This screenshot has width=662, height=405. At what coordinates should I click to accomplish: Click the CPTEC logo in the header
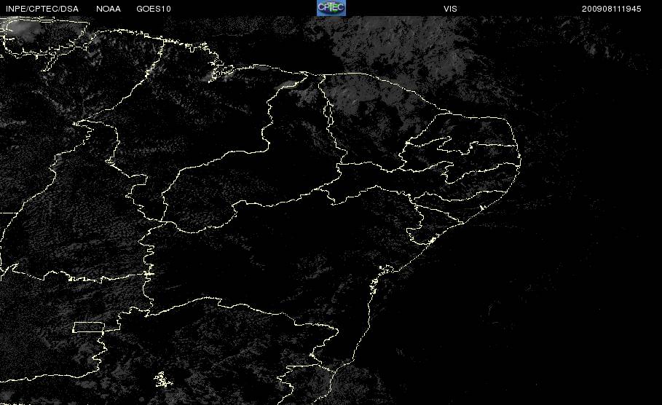pos(331,8)
